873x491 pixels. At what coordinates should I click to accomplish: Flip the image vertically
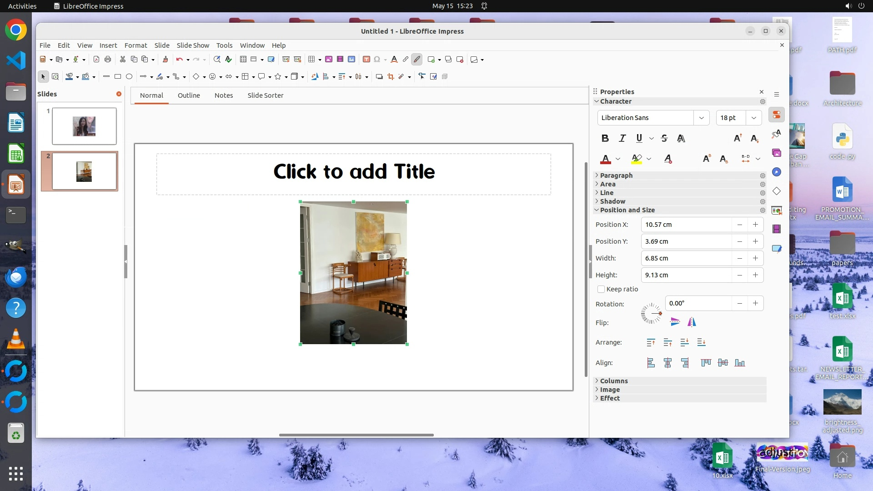(675, 322)
